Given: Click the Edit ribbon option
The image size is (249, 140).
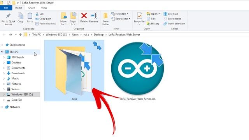Looking at the screenshot, I should click(151, 19).
